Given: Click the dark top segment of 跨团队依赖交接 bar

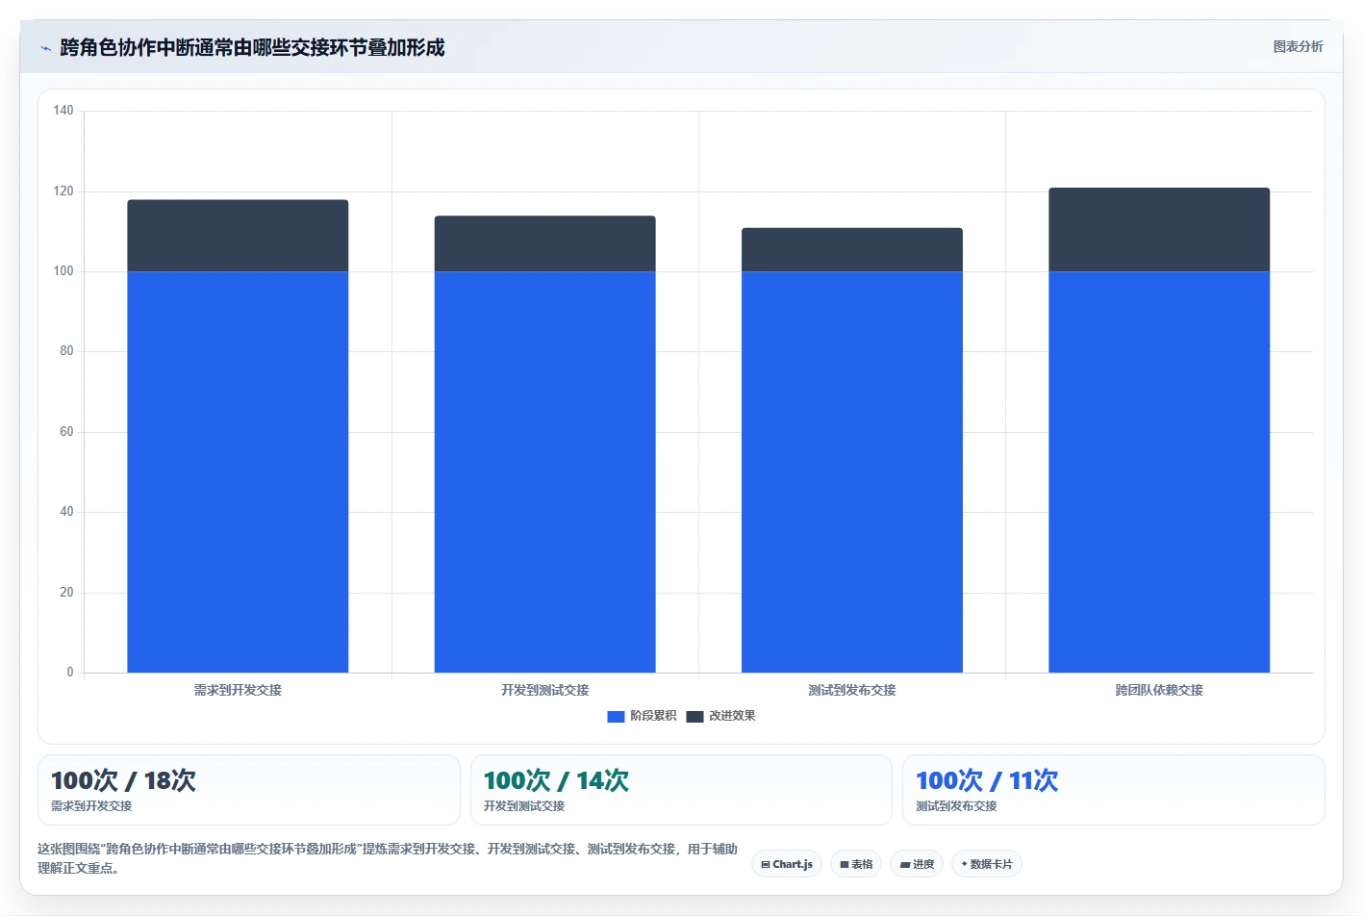Looking at the screenshot, I should pyautogui.click(x=1159, y=230).
